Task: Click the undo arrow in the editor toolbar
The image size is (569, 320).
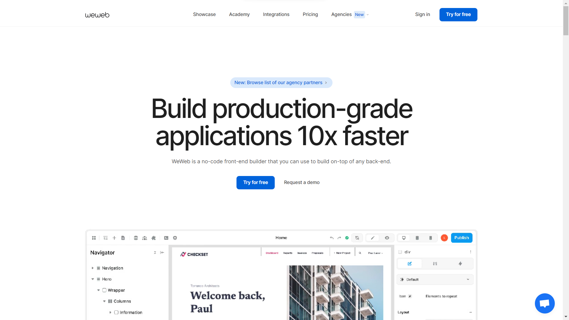Action: point(332,238)
